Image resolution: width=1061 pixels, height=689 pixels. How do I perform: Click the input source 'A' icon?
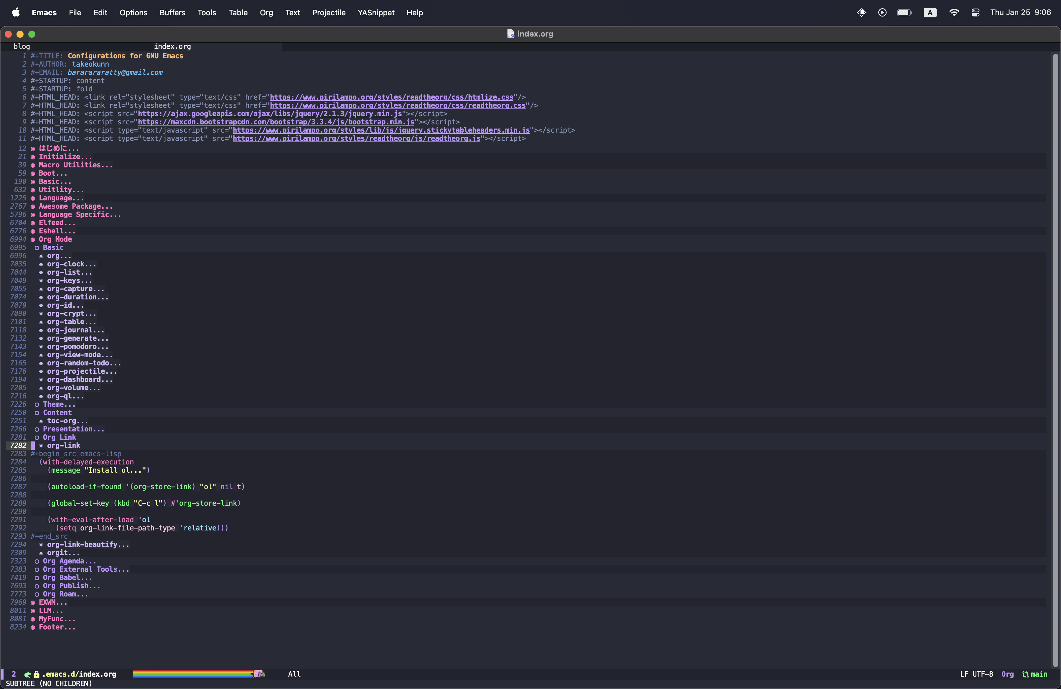click(x=930, y=12)
